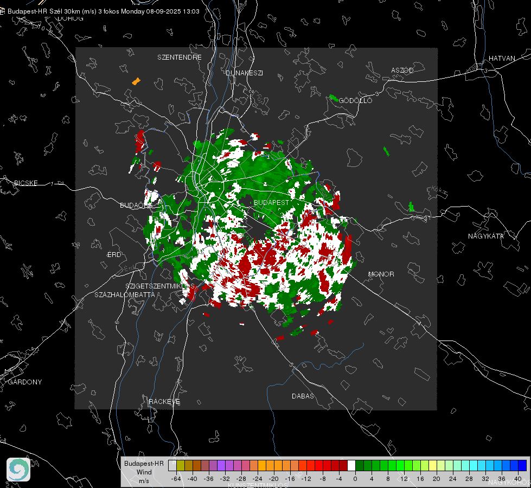Click the 36 legend scale value
Image resolution: width=531 pixels, height=488 pixels.
tap(502, 479)
